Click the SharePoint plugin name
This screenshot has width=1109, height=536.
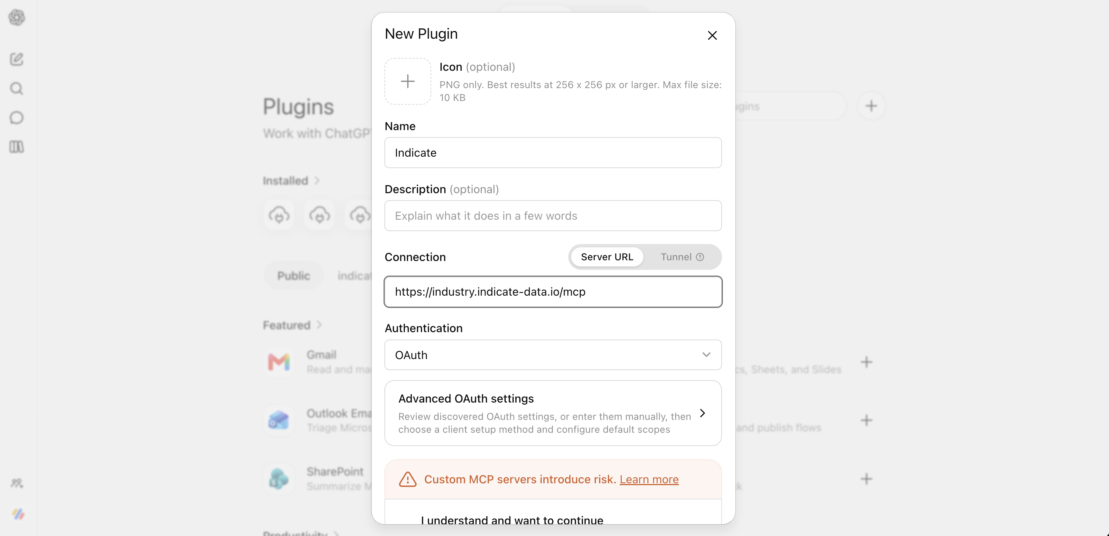click(335, 472)
